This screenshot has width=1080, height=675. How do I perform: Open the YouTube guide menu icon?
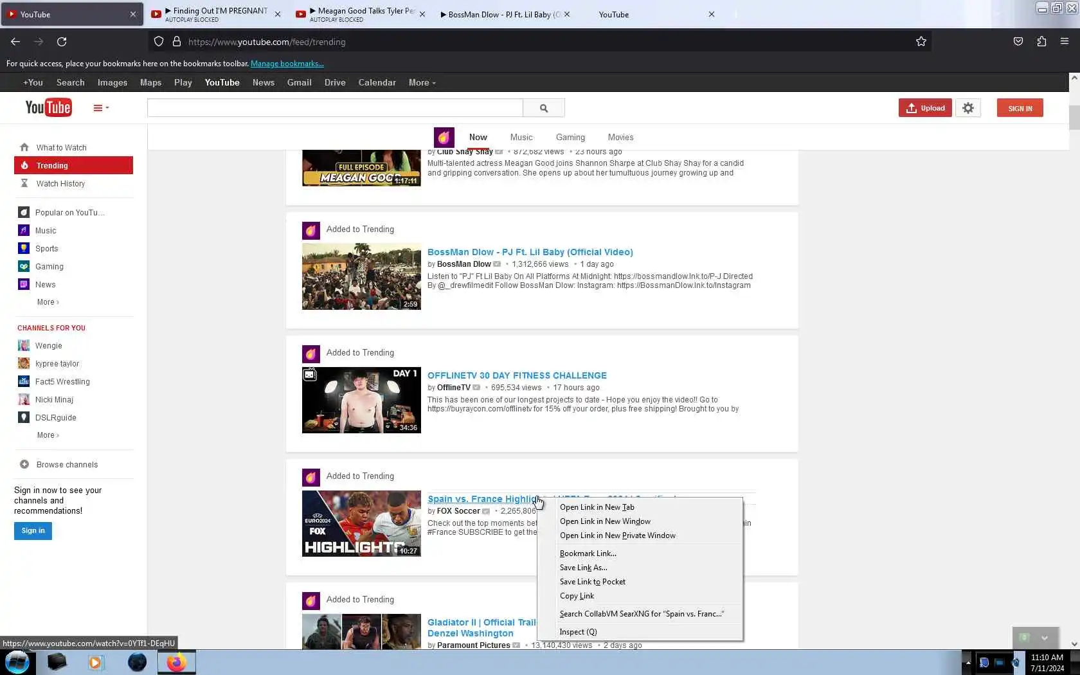coord(101,108)
